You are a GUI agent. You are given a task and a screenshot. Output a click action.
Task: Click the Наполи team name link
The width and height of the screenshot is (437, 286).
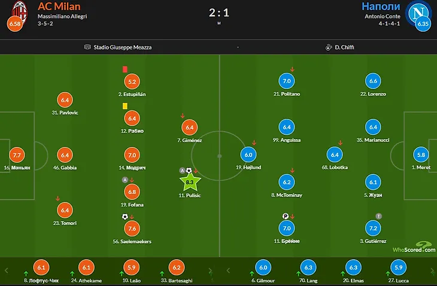pyautogui.click(x=380, y=6)
